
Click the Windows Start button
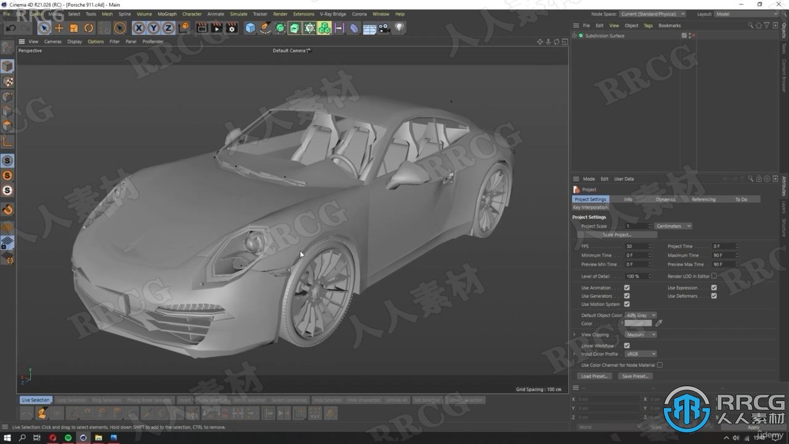click(x=7, y=438)
